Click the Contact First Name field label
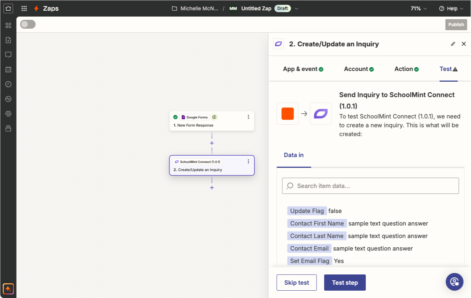 [317, 223]
